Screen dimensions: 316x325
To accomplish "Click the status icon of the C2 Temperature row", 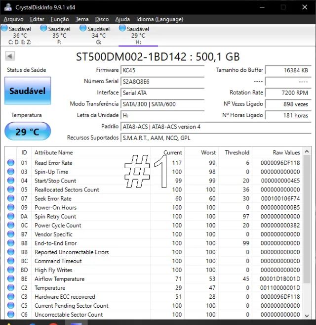I will pos(11,287).
